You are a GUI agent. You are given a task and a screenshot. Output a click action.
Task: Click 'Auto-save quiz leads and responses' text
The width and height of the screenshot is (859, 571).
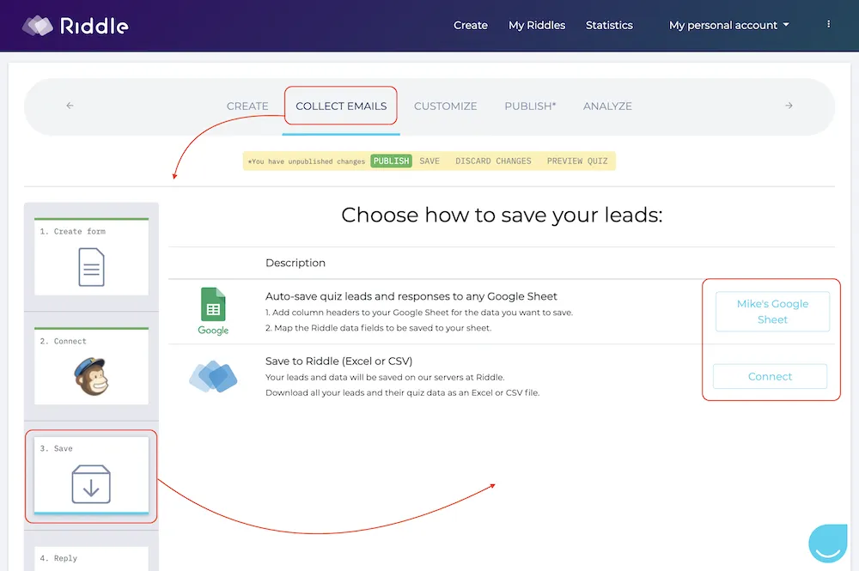411,296
